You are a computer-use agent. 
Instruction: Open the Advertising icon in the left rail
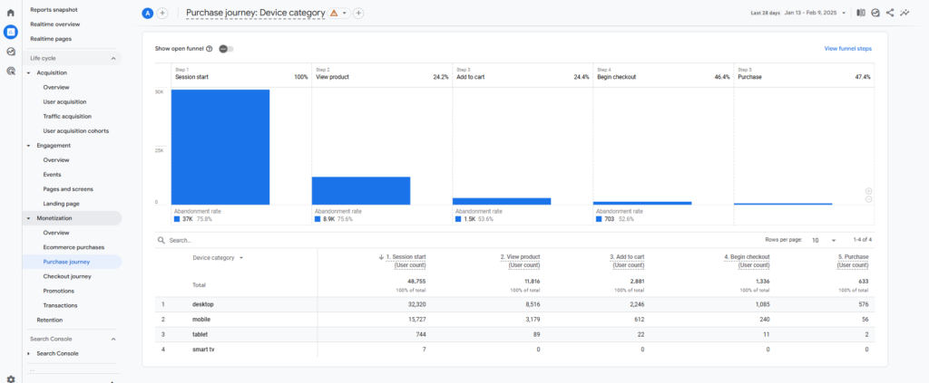pos(10,71)
